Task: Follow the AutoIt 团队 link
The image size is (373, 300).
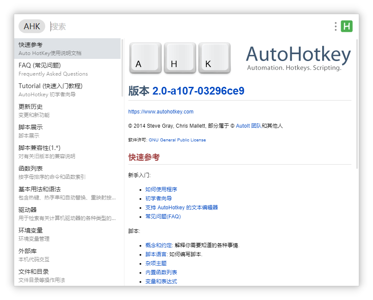Action: pyautogui.click(x=249, y=126)
